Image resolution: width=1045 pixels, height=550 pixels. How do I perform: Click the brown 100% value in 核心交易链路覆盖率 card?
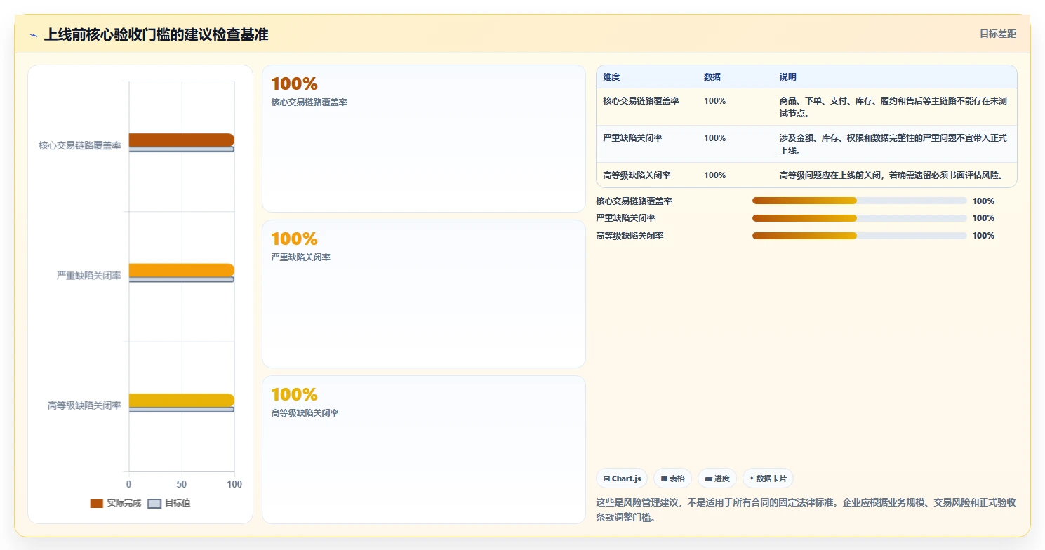pyautogui.click(x=294, y=84)
